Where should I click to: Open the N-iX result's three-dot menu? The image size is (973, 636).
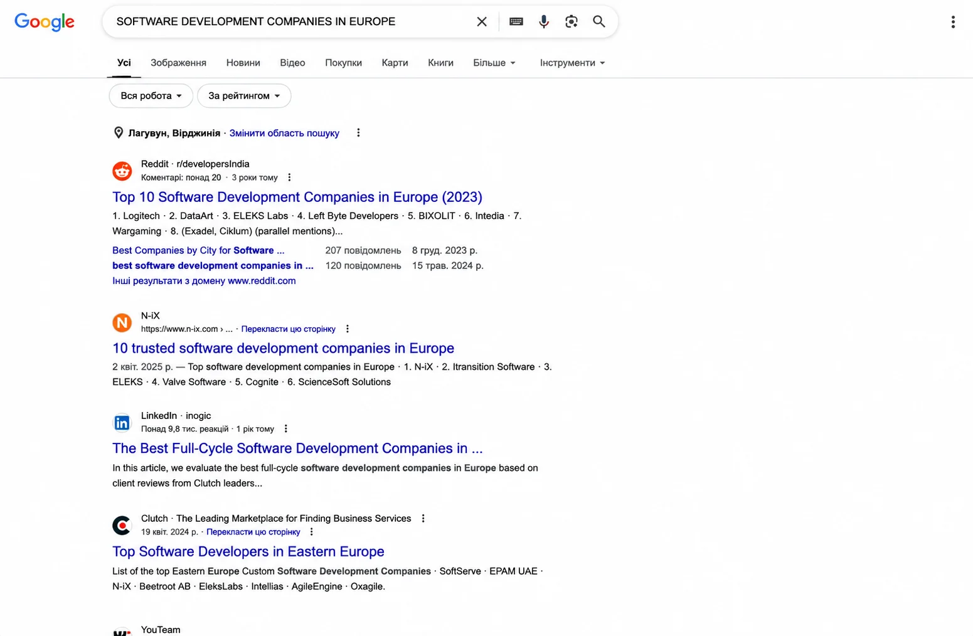coord(348,329)
